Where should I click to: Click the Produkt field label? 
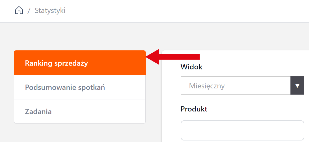(x=194, y=109)
